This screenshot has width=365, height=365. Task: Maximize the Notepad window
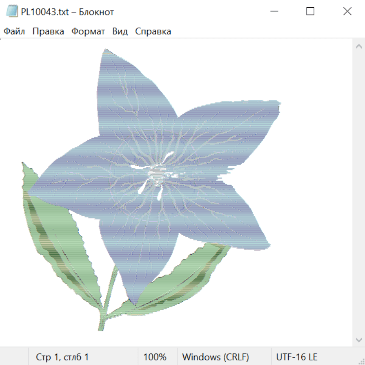[x=310, y=12]
